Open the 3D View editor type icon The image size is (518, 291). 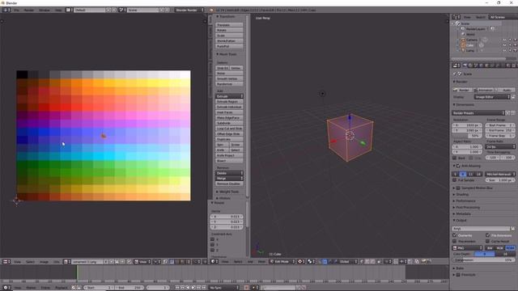pyautogui.click(x=214, y=261)
